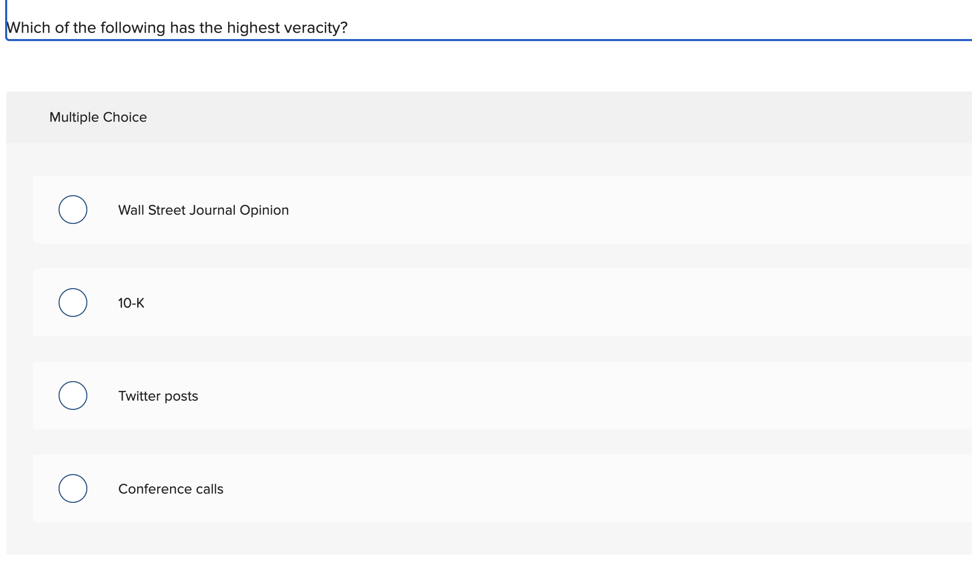Place cursor in the veracity question prompt
The width and height of the screenshot is (972, 565).
coord(180,28)
